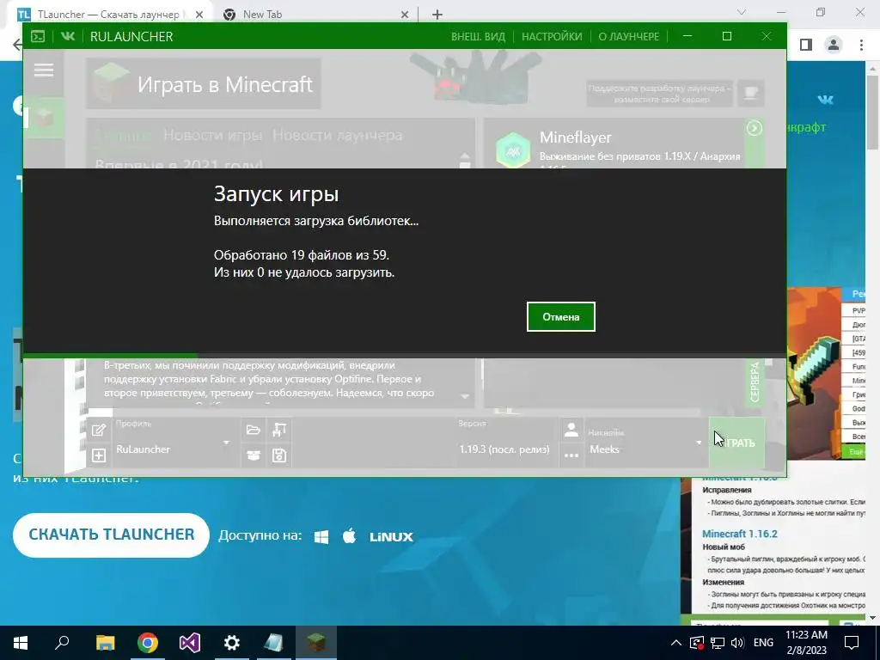
Task: Open Windows Start menu
Action: [21, 643]
